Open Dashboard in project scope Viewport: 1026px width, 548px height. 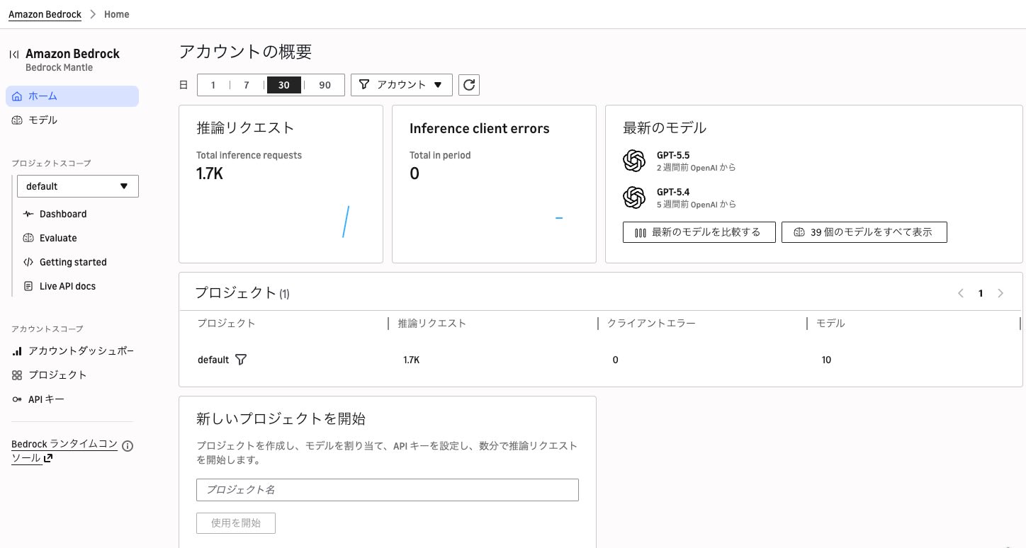pyautogui.click(x=63, y=214)
